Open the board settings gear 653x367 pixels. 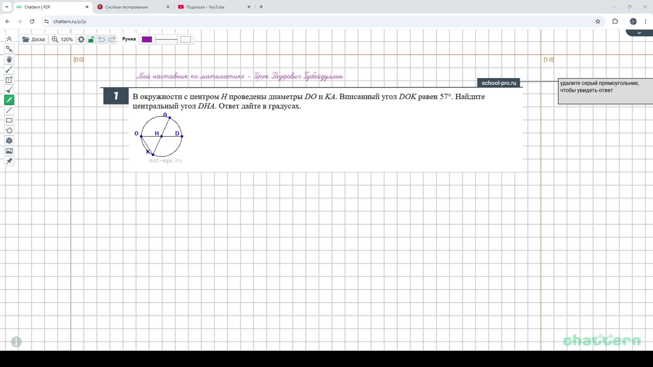click(81, 39)
